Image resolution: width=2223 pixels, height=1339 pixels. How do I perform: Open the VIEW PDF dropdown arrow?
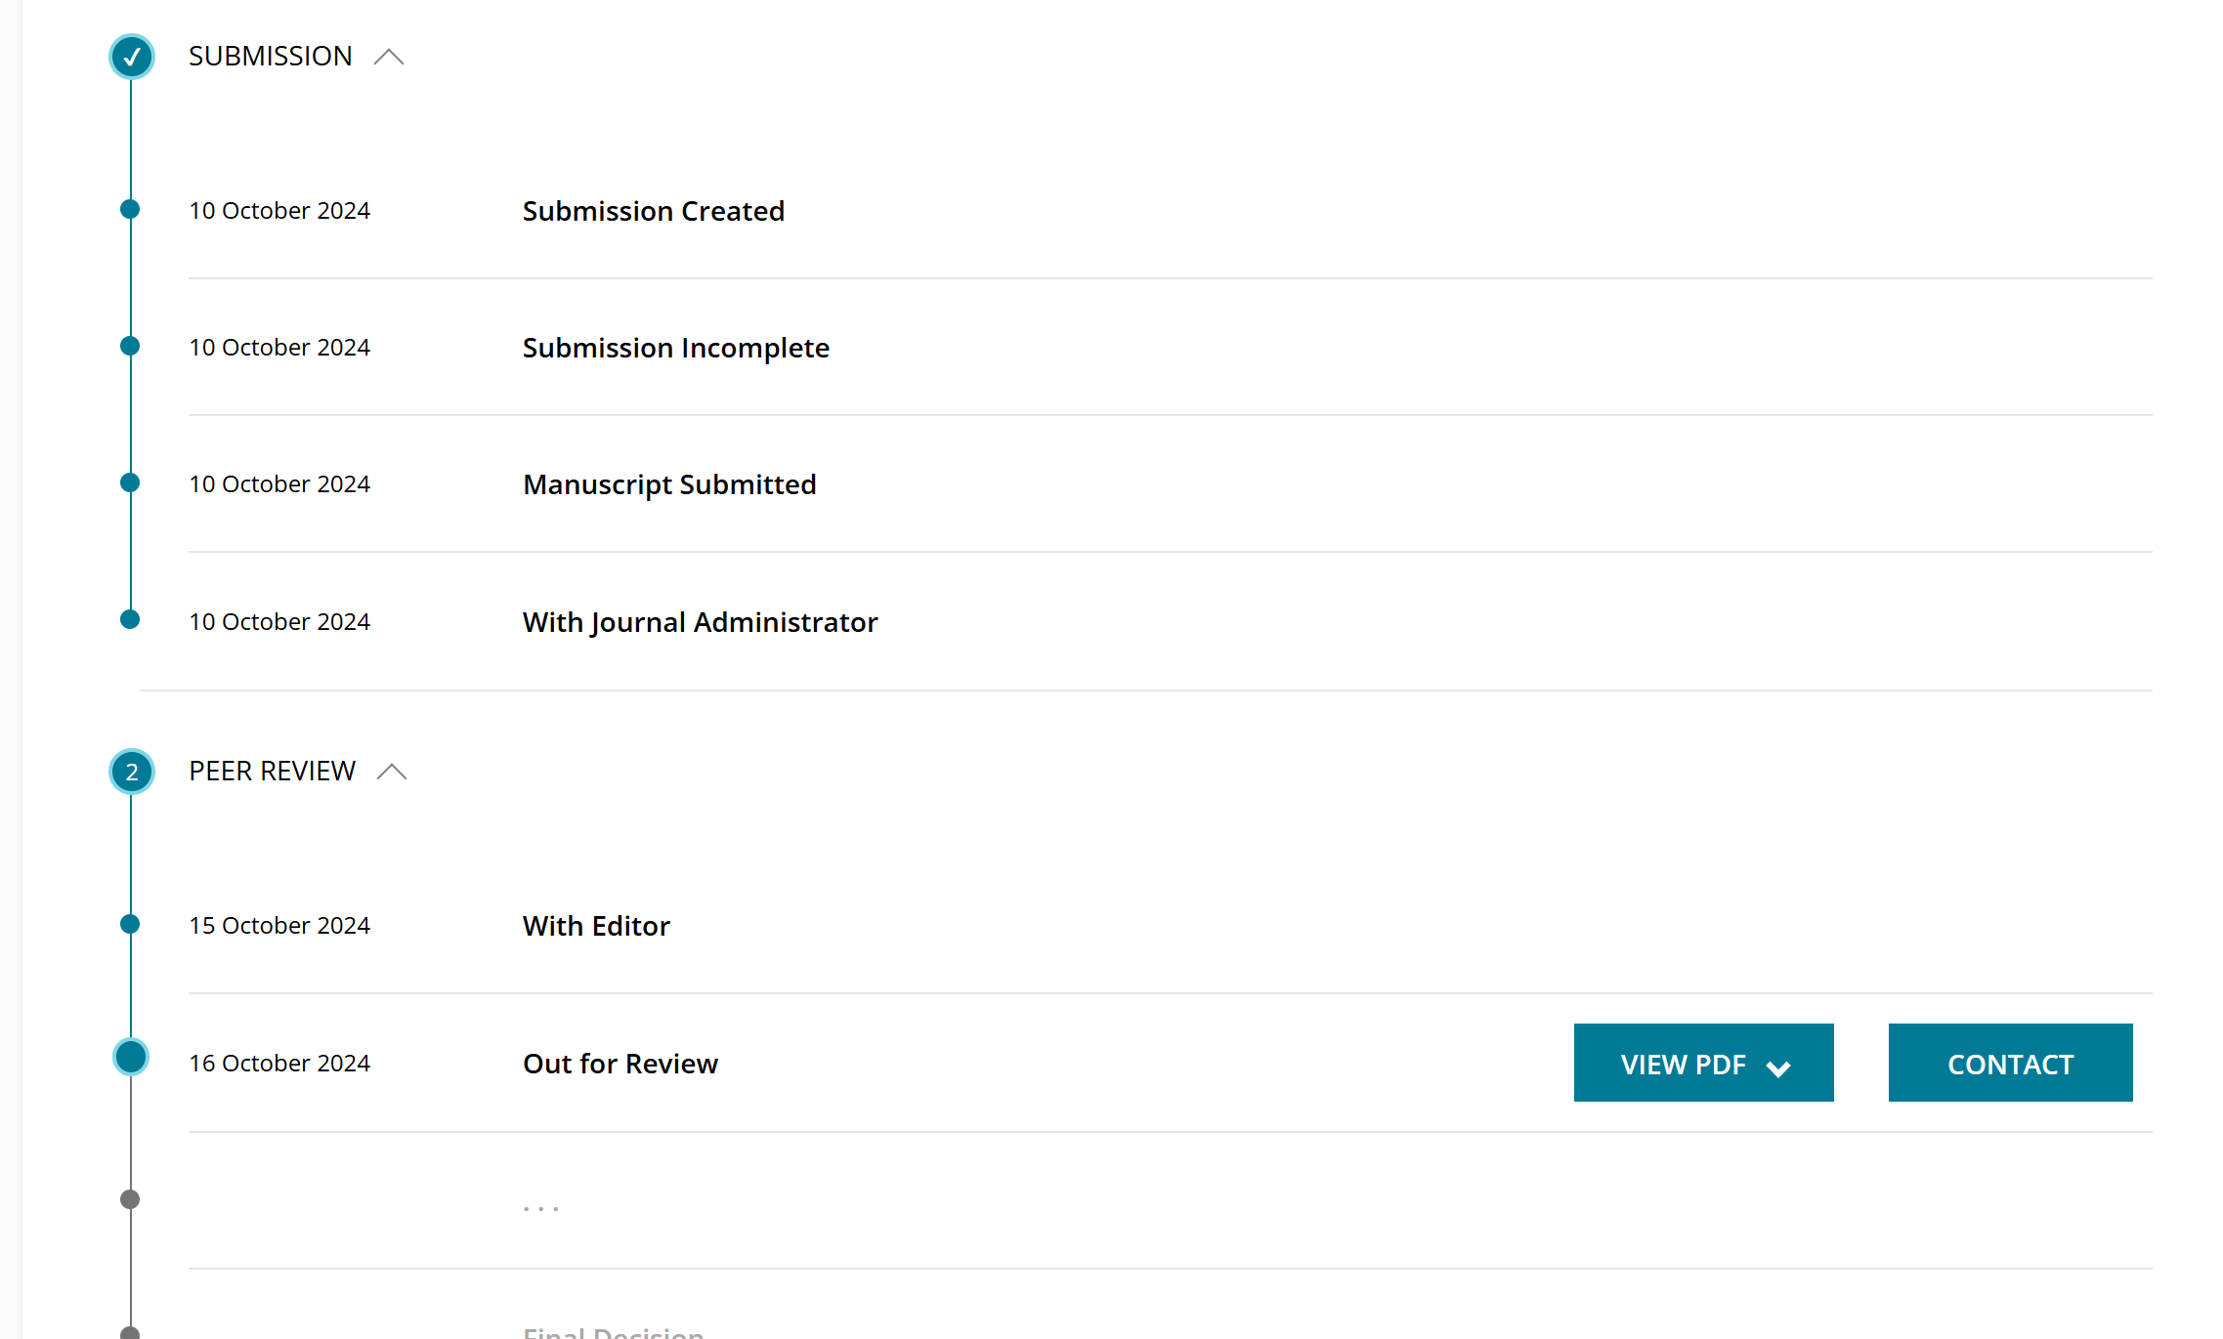(x=1778, y=1067)
